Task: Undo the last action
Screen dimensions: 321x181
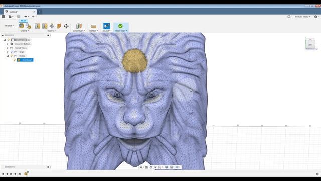Action: pyautogui.click(x=26, y=17)
